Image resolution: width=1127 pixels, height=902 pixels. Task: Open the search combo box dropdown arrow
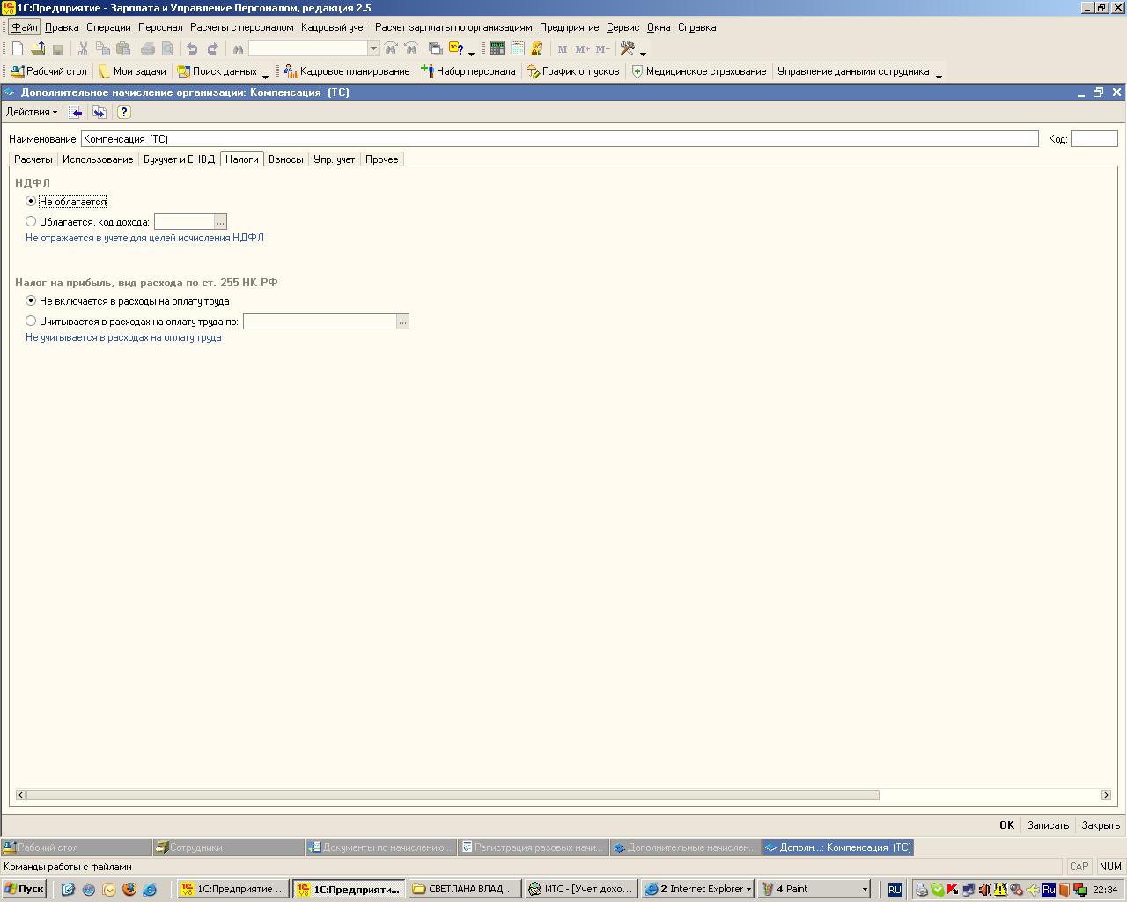click(373, 49)
